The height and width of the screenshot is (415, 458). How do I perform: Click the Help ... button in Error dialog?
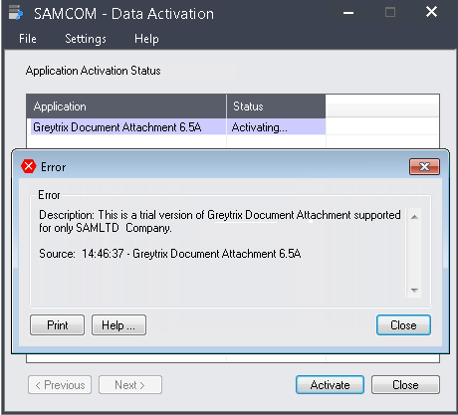click(x=118, y=325)
